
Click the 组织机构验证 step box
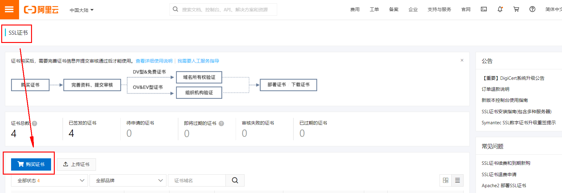(199, 93)
